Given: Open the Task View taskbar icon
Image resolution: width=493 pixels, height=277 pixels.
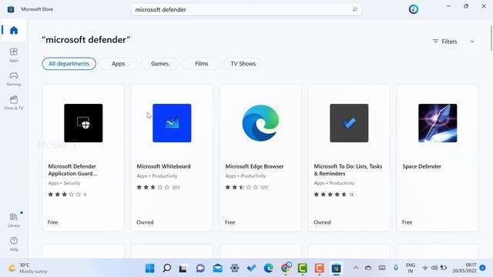Looking at the screenshot, I should pos(183,269).
